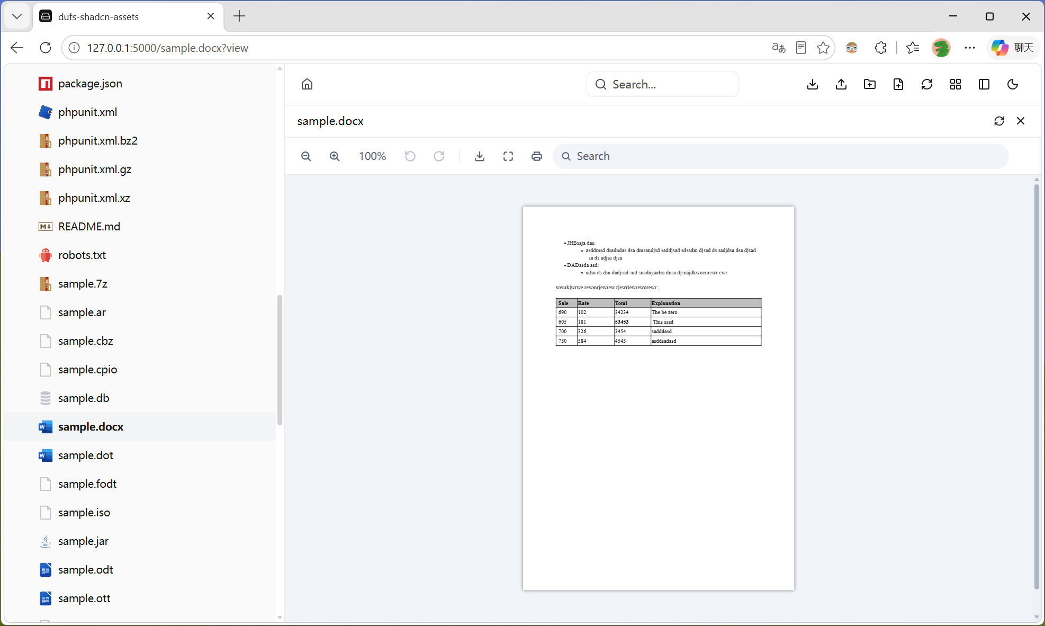Click the file list sidebar scrollbar
This screenshot has width=1045, height=626.
[x=280, y=360]
